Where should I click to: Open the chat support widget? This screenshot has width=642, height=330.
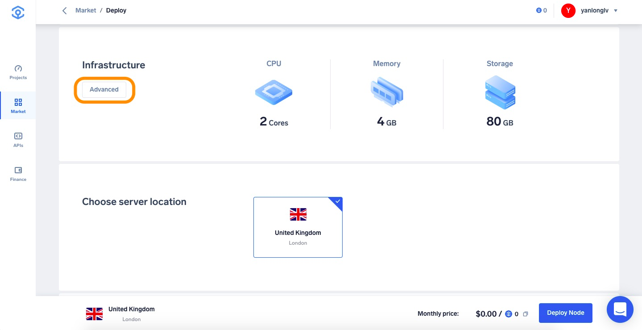pyautogui.click(x=620, y=309)
